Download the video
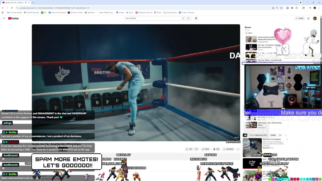 click(x=228, y=149)
